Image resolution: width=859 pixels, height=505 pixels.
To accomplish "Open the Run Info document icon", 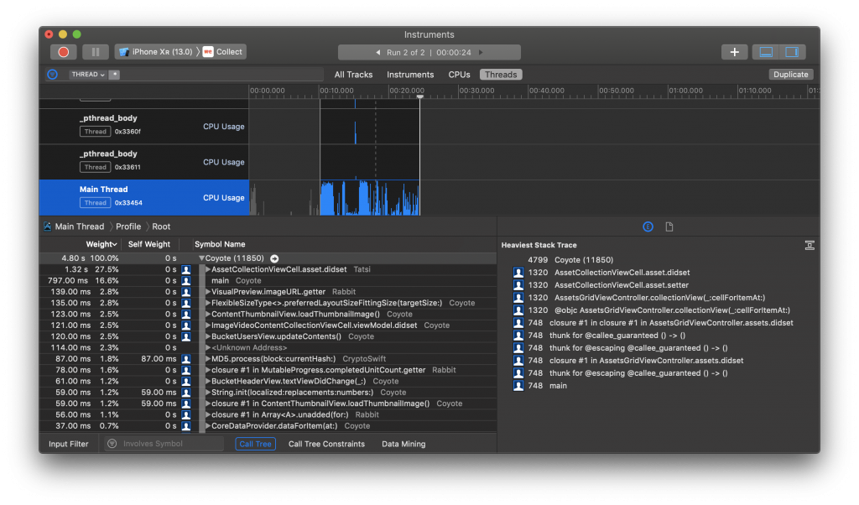I will pos(669,226).
